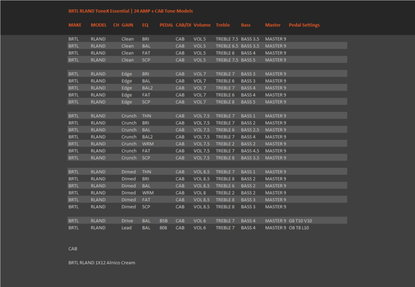
Task: Click THN in the Crunch row
Action: (147, 116)
